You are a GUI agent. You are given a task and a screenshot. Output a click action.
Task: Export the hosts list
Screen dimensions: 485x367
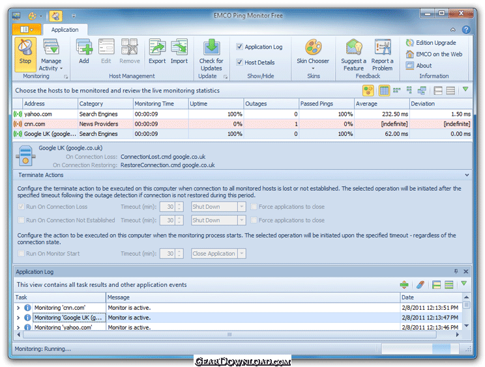(x=157, y=51)
